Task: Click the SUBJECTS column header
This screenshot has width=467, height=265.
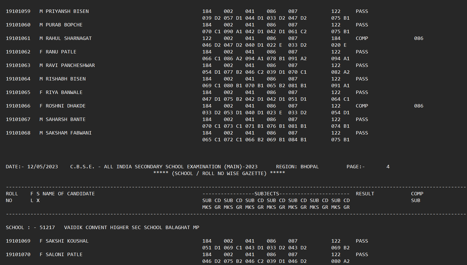Action: (x=267, y=194)
